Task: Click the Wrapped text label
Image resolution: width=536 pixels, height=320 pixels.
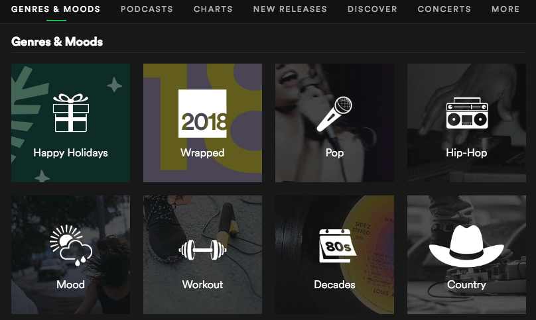Action: pos(202,153)
